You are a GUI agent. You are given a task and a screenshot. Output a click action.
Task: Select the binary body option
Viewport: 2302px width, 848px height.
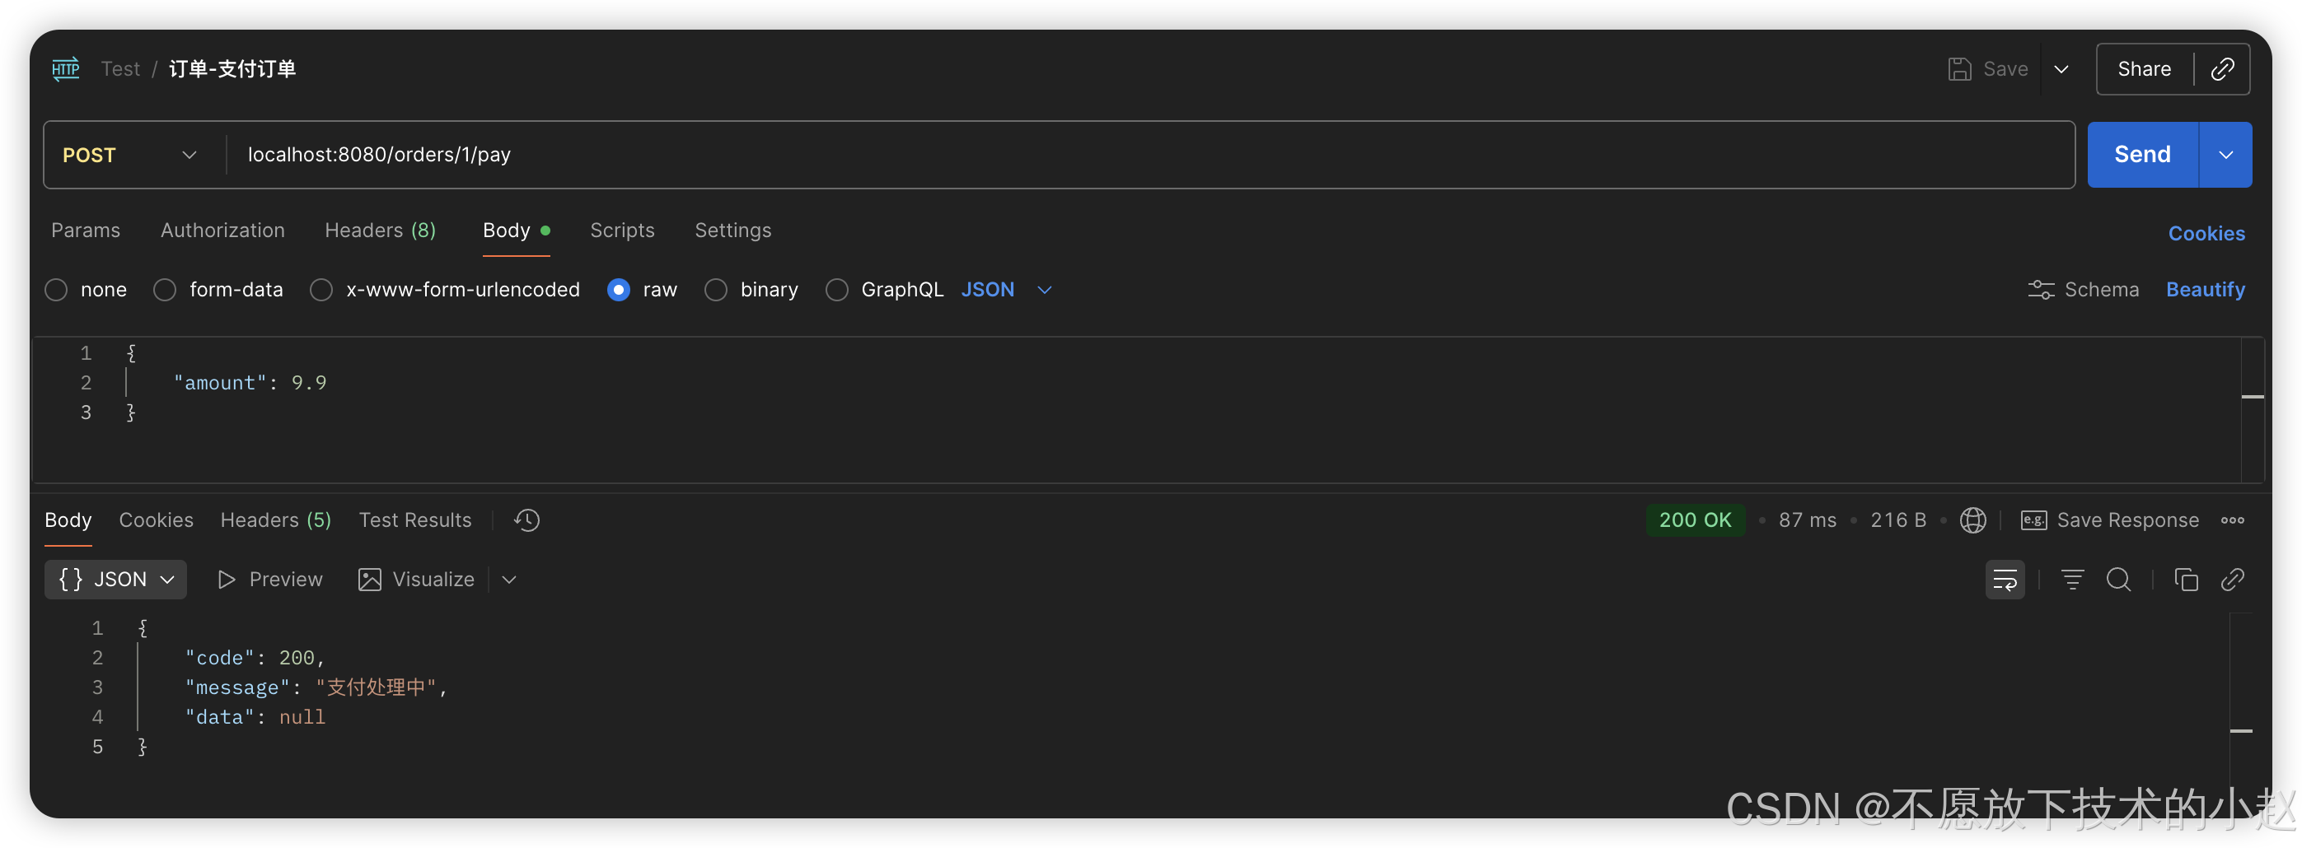(x=716, y=289)
